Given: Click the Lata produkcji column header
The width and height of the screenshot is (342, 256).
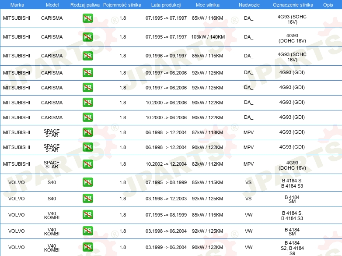Looking at the screenshot, I should (166, 5).
